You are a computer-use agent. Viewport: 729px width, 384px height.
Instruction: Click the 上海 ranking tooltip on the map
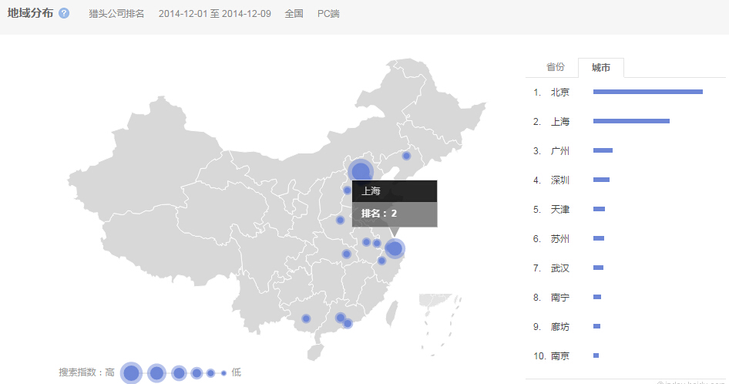[x=395, y=204]
